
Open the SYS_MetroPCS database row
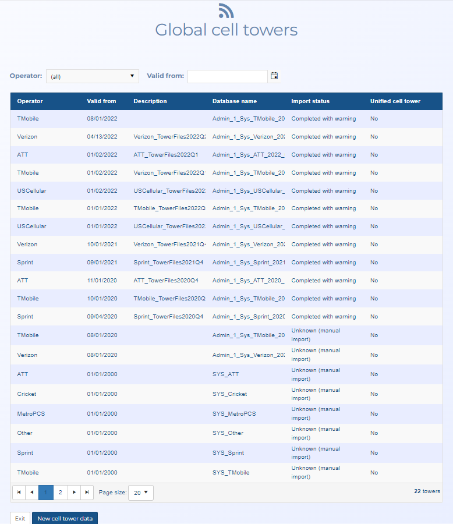(x=233, y=414)
